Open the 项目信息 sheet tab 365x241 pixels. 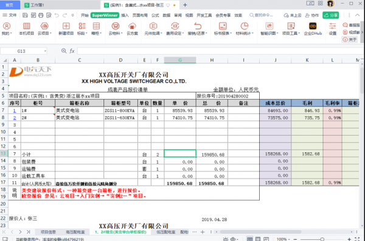click(48, 232)
